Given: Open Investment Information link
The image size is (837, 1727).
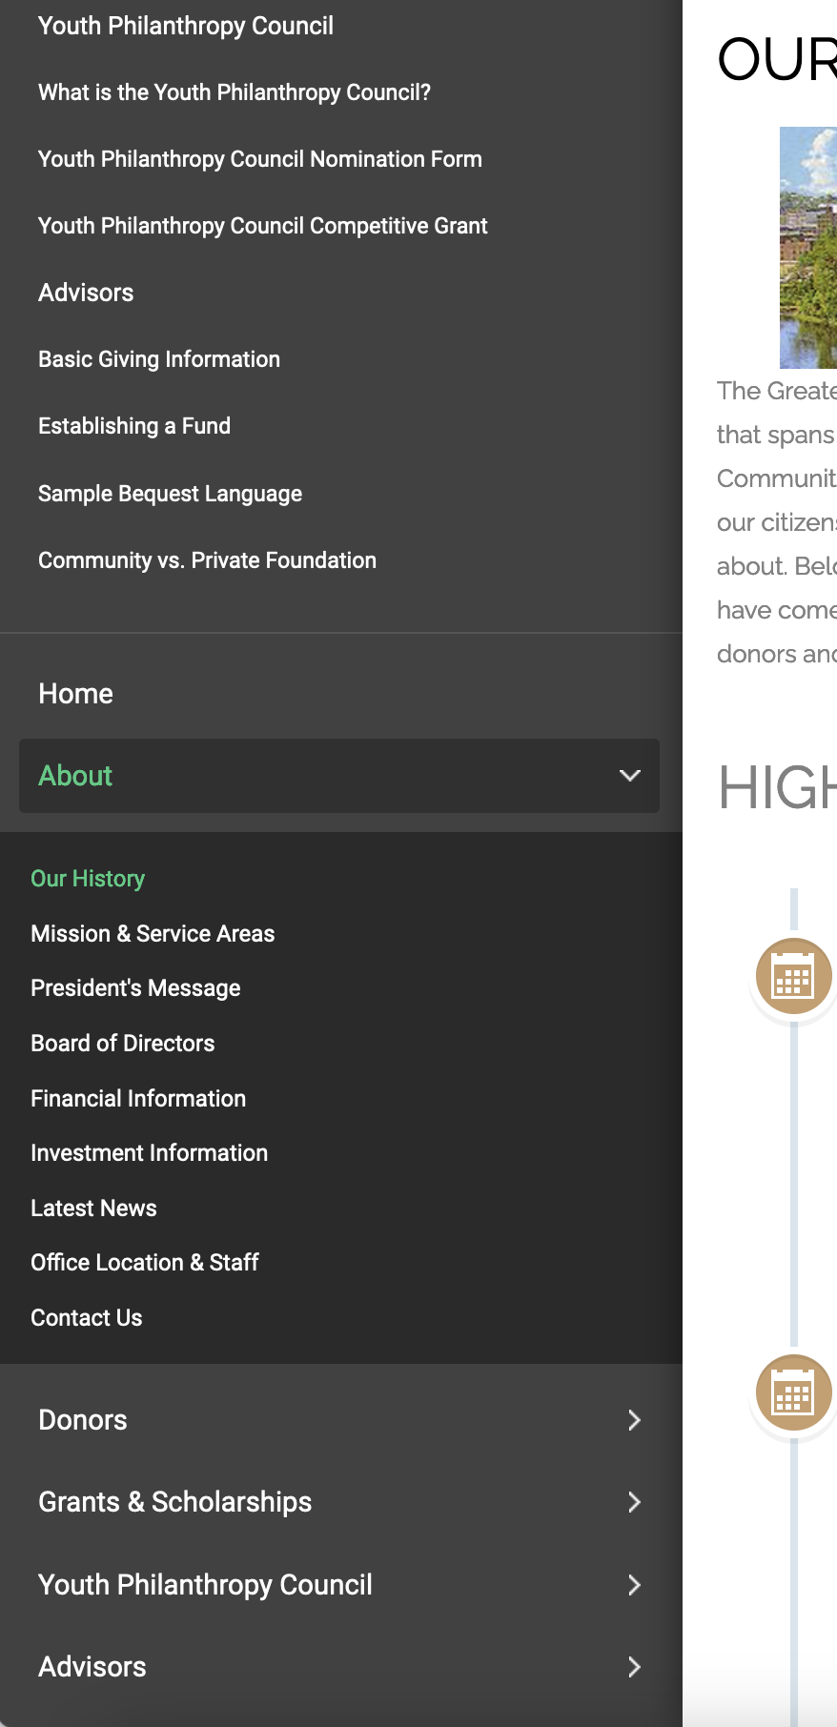Looking at the screenshot, I should [149, 1153].
